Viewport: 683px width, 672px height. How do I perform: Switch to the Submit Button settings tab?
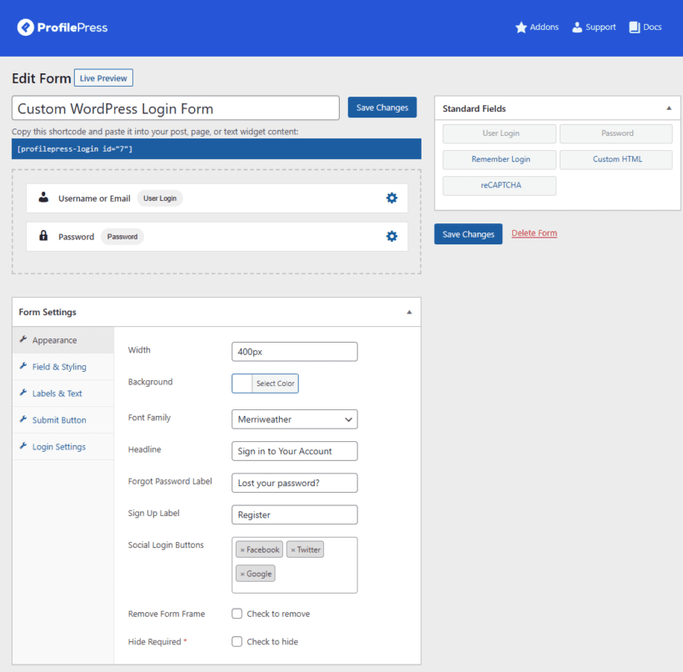click(x=58, y=419)
